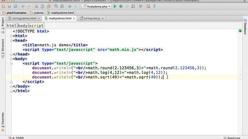248x139 pixels.
Task: Navigate back with blue arrow icon
Action: pyautogui.click(x=70, y=7)
